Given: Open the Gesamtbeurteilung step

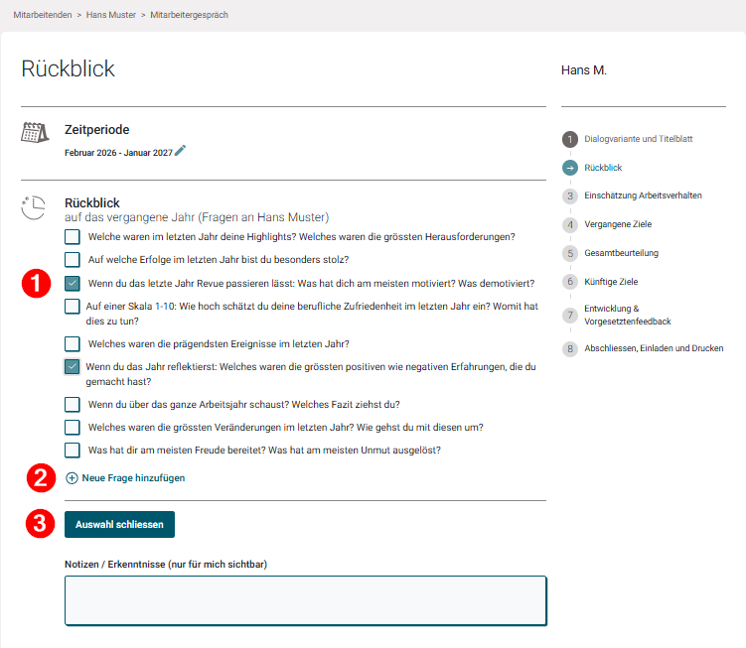Looking at the screenshot, I should [621, 253].
